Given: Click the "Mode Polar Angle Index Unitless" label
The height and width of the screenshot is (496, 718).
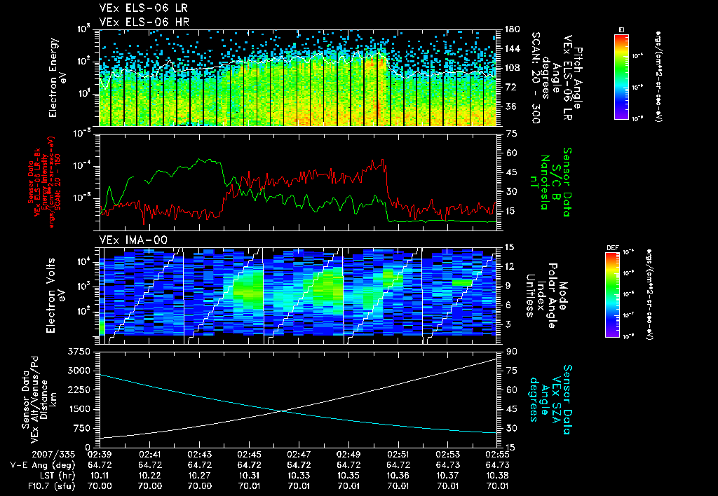Looking at the screenshot, I should pyautogui.click(x=547, y=296).
